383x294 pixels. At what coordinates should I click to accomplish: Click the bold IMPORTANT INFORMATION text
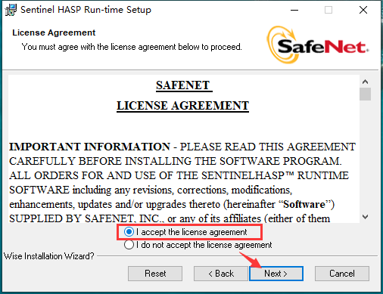(x=90, y=147)
